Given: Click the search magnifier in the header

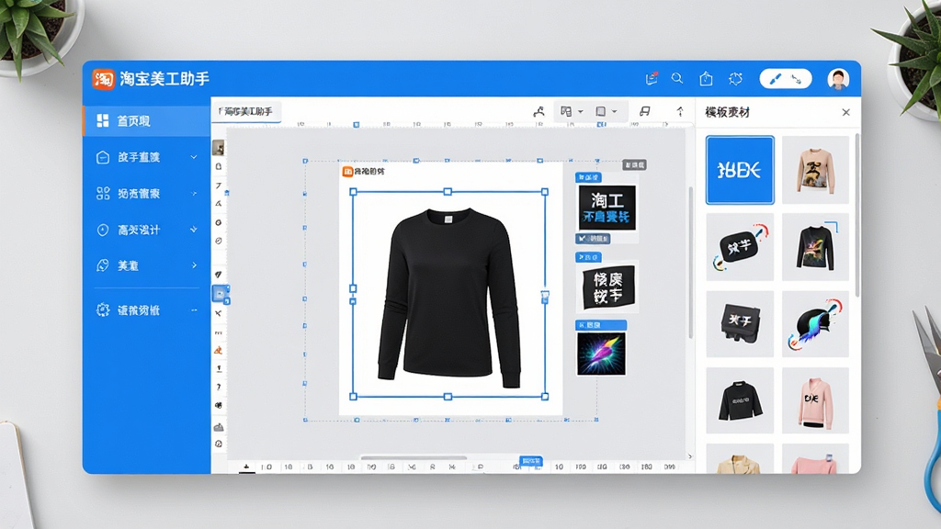Looking at the screenshot, I should tap(677, 79).
